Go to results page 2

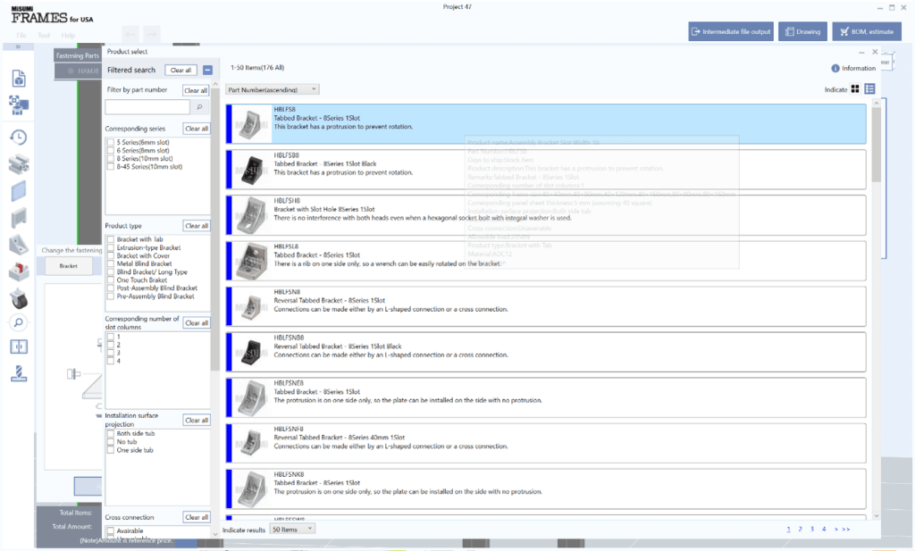tap(800, 530)
